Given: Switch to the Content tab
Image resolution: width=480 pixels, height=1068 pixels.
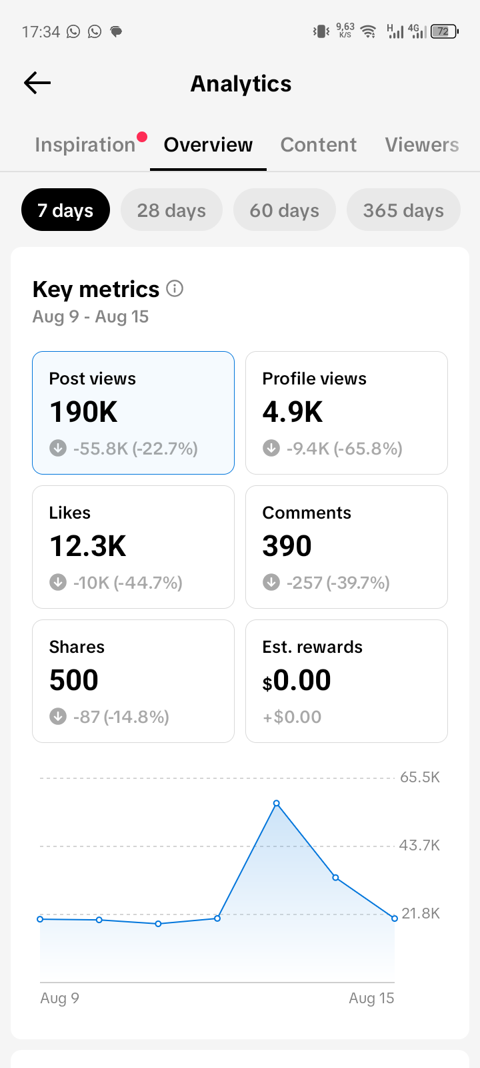Looking at the screenshot, I should point(319,145).
